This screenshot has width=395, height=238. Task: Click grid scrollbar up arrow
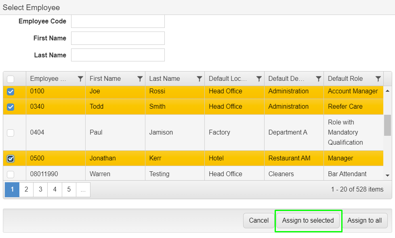click(x=387, y=91)
